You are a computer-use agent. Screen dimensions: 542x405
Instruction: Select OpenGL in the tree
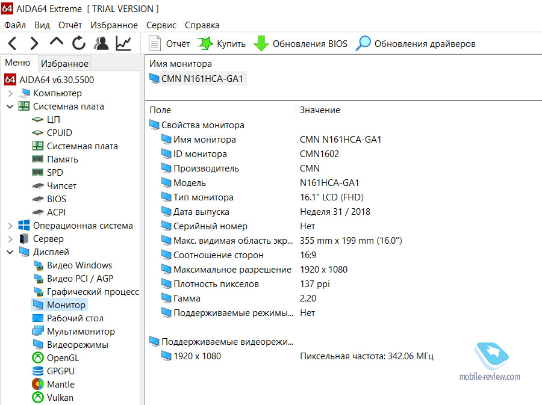pos(55,358)
